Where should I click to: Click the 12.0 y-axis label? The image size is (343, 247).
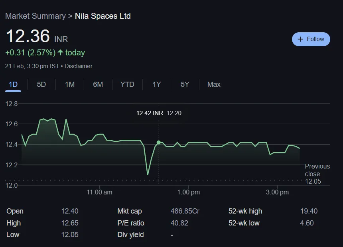(12, 185)
